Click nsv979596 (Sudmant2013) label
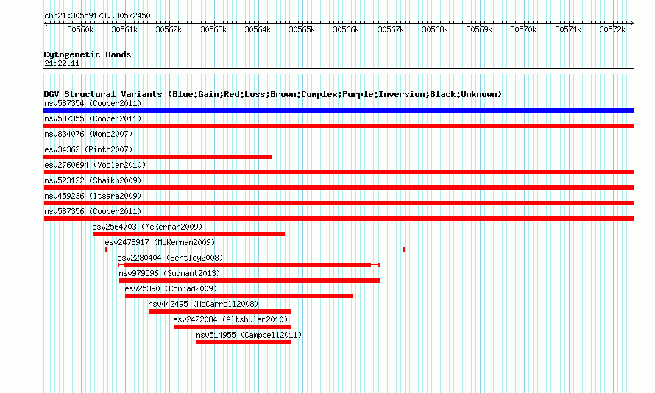The height and width of the screenshot is (393, 655). point(169,273)
